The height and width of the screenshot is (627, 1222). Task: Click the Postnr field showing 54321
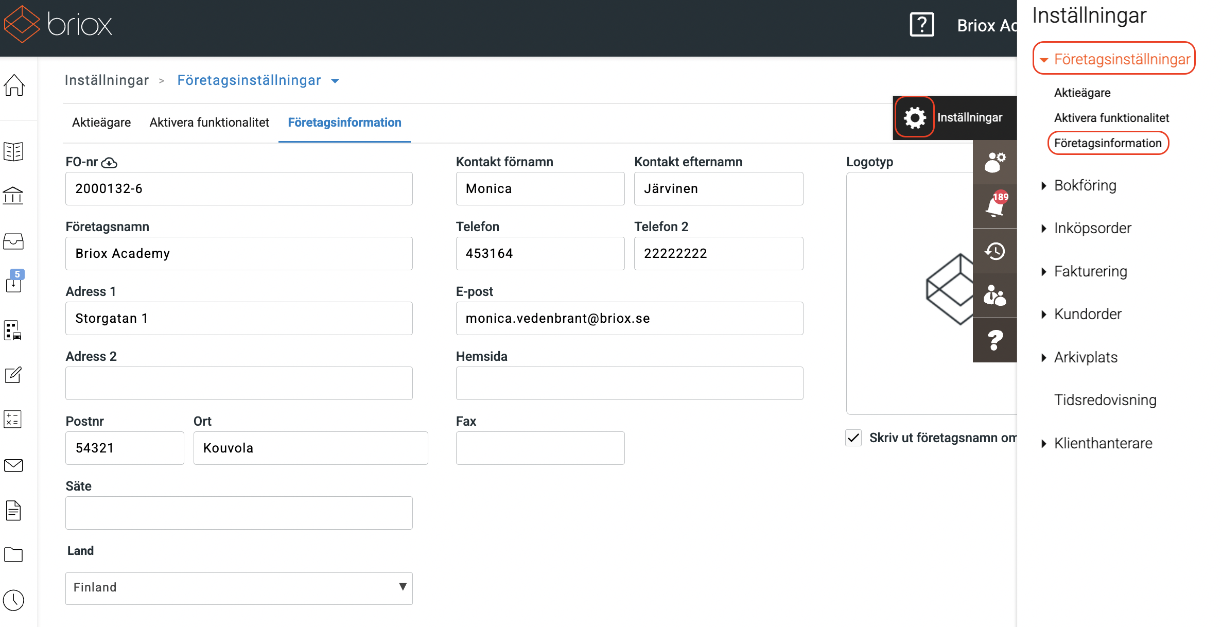point(125,448)
